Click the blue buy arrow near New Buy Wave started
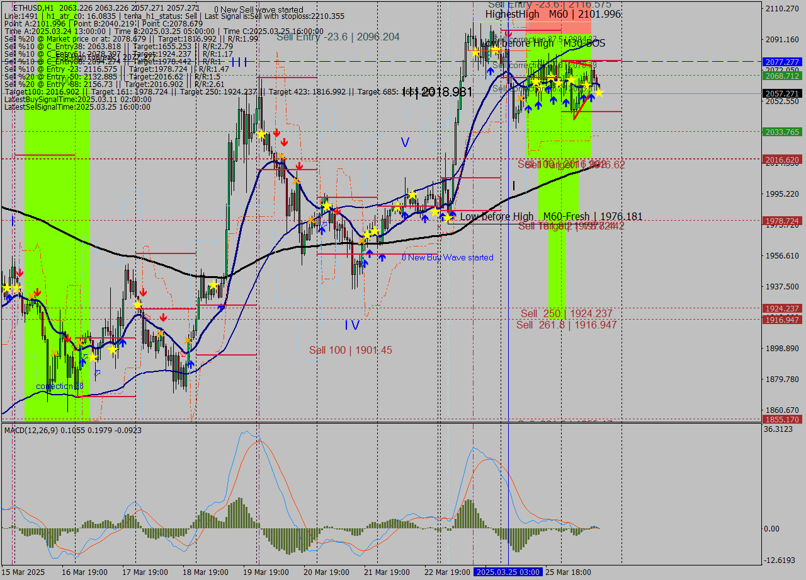 click(382, 257)
